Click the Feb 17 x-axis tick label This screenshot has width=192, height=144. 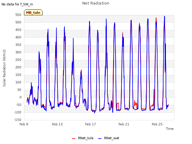point(91,124)
